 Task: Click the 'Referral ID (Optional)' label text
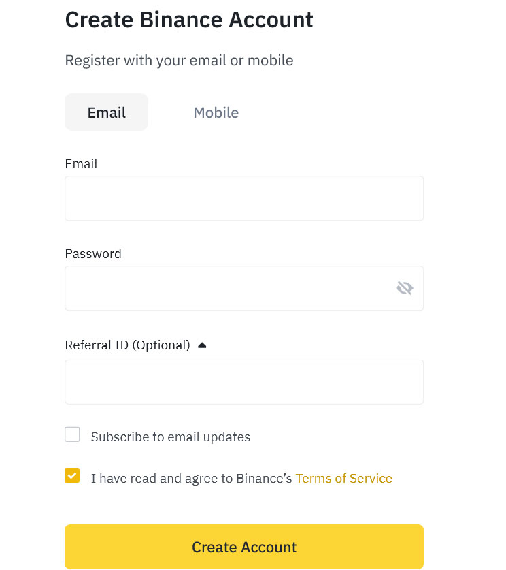pyautogui.click(x=127, y=345)
